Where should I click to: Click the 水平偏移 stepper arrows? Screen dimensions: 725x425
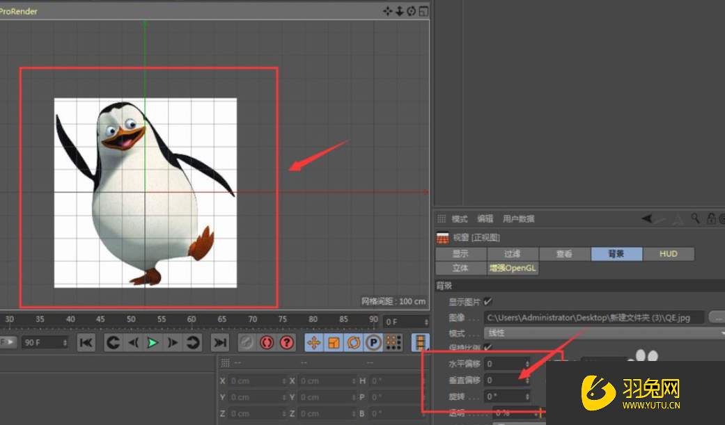click(x=527, y=364)
